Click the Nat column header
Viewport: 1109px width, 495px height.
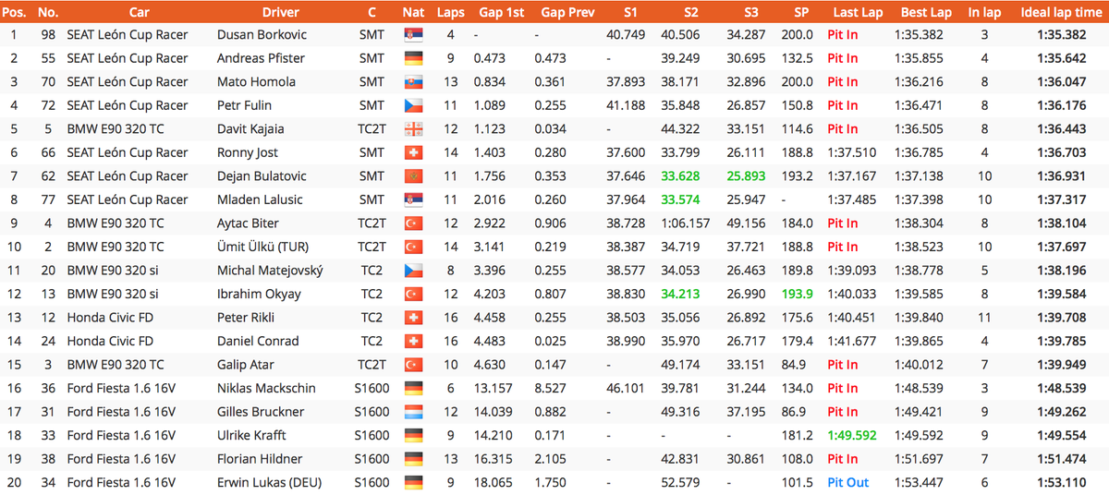coord(413,12)
